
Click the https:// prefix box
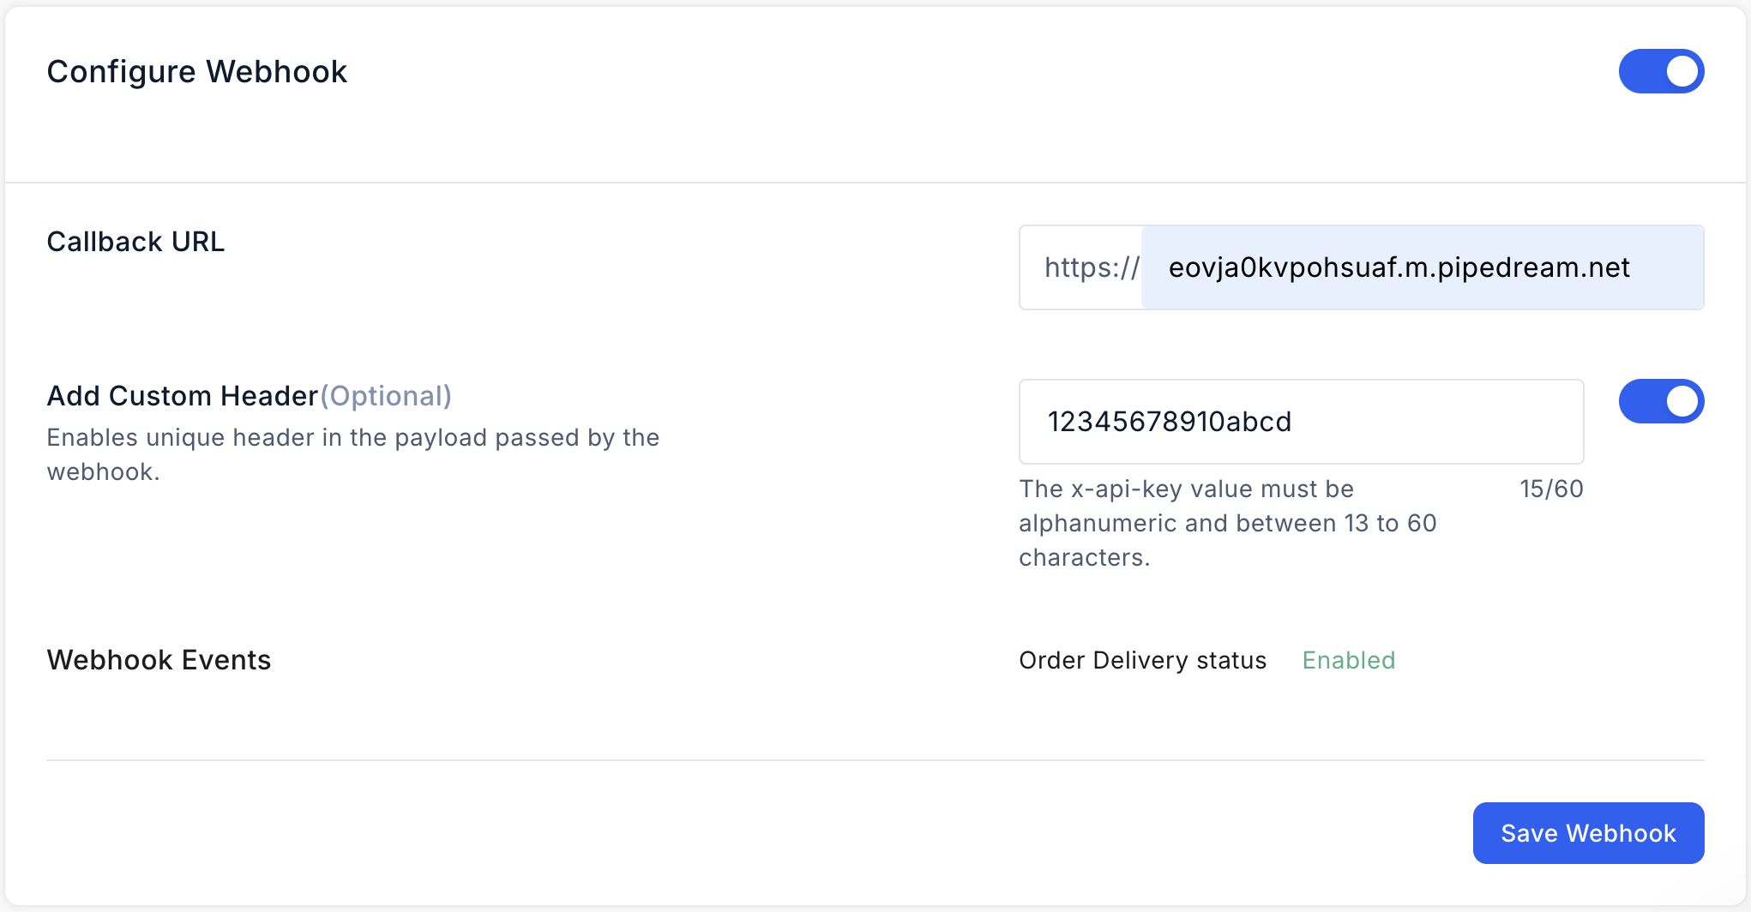click(1081, 267)
